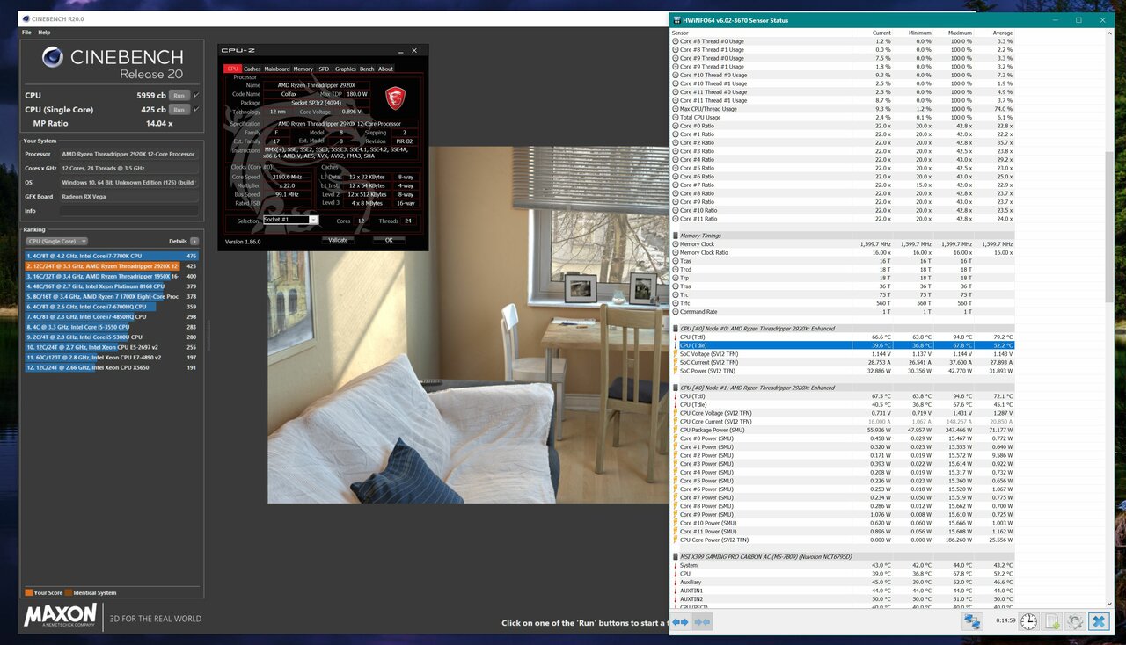Click the Cinebench R20 title bar icon
This screenshot has width=1126, height=645.
tap(25, 18)
